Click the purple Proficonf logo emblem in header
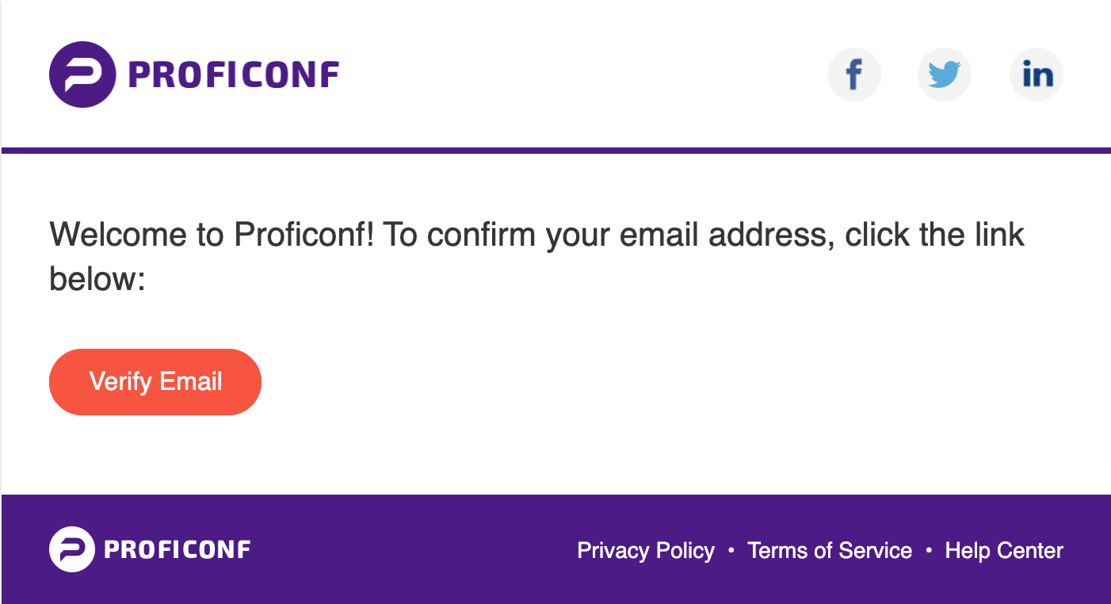Screen dimensions: 1111x604 (82, 75)
